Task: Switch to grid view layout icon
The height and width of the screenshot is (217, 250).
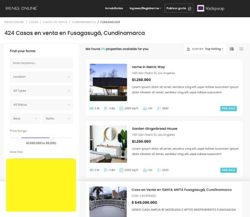Action: (x=241, y=49)
